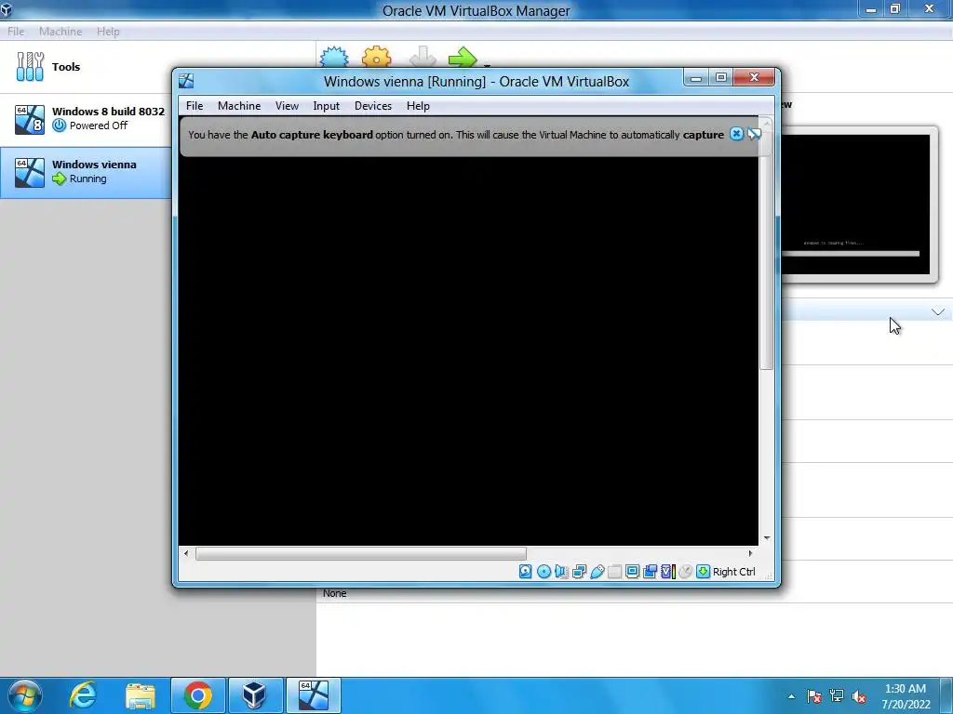Screen dimensions: 953x714
Task: Minimize the Windows vienna VM window
Action: (x=696, y=78)
